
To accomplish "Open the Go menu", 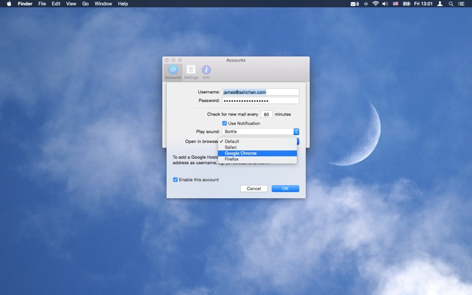I will (86, 4).
